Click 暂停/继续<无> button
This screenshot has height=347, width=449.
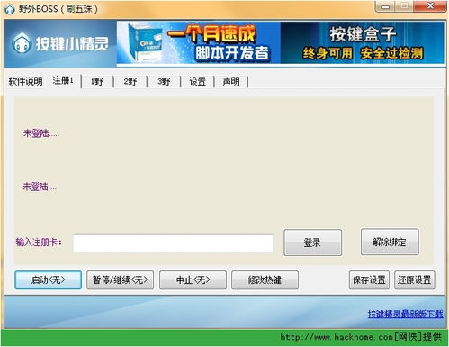click(121, 280)
